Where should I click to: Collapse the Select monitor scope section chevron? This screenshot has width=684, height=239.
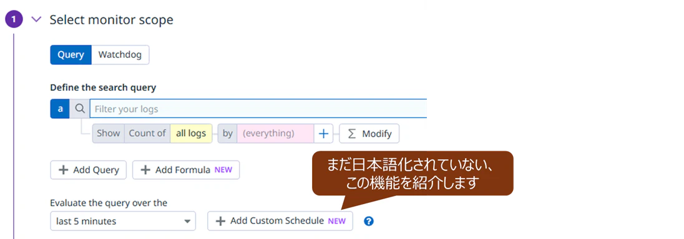37,19
